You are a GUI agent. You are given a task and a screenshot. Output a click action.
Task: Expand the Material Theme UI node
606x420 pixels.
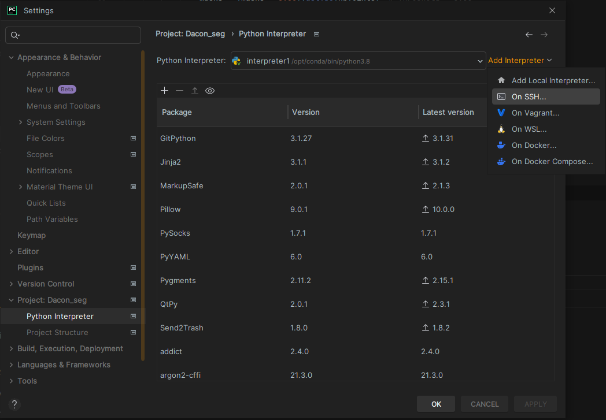[20, 187]
